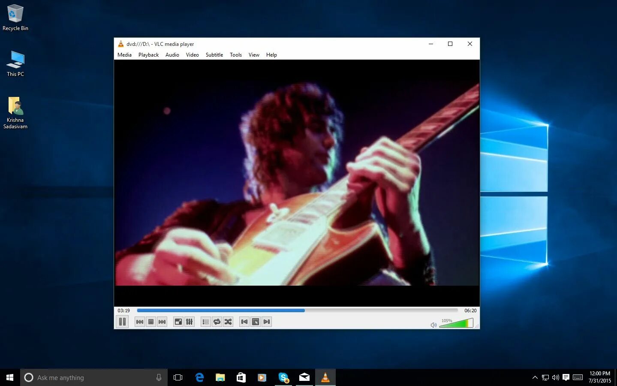617x386 pixels.
Task: Adjust the volume slider at 105%
Action: (456, 323)
